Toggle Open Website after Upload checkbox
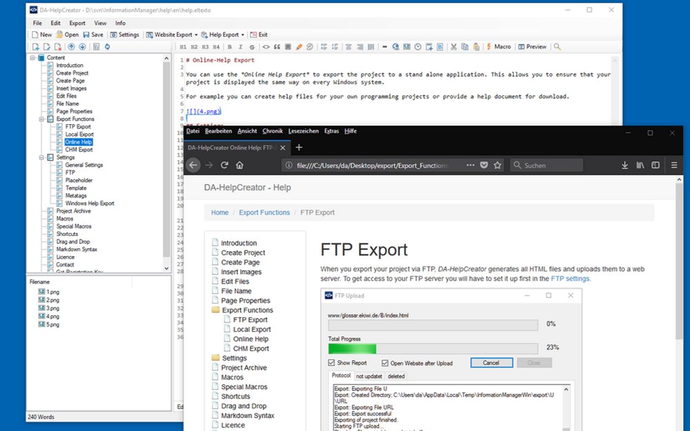 (385, 363)
